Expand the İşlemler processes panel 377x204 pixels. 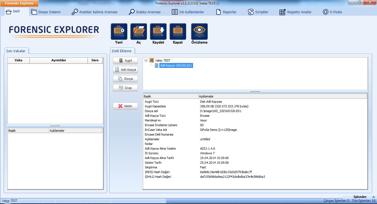point(373,197)
